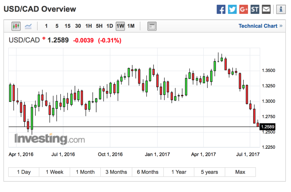
Task: Click the Apr 1, 2016 date label
Action: click(21, 154)
